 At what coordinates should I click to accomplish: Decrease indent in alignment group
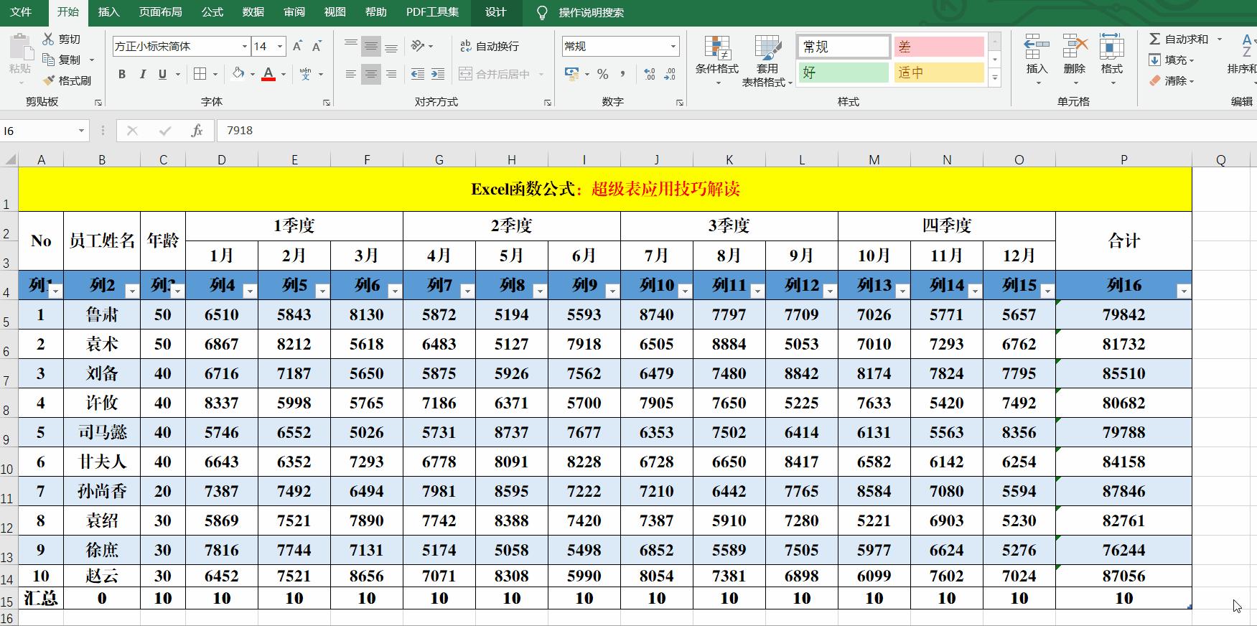click(418, 74)
